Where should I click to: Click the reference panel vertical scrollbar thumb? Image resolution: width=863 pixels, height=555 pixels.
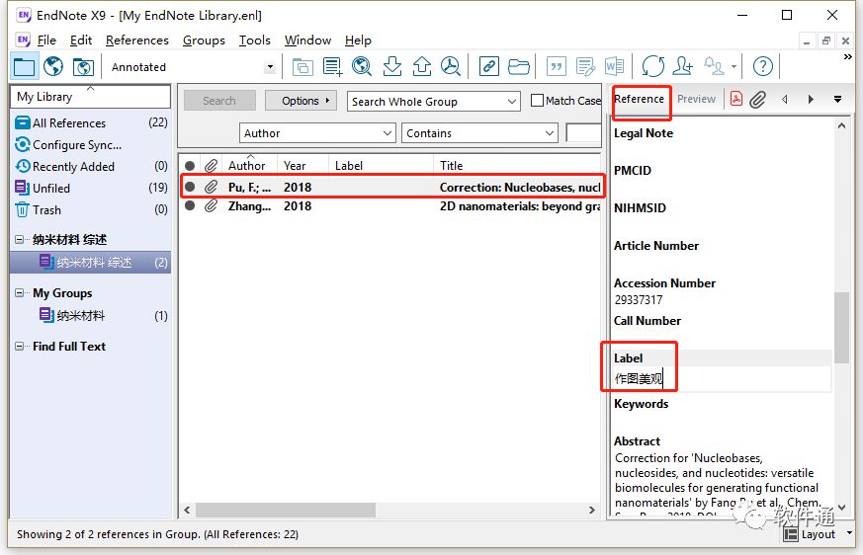842,327
